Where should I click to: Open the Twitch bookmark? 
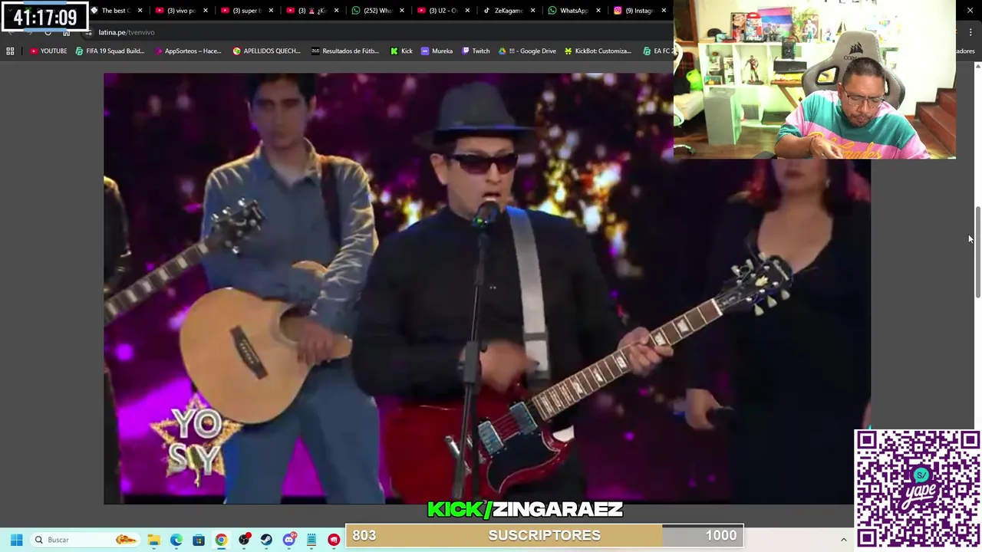[x=476, y=51]
